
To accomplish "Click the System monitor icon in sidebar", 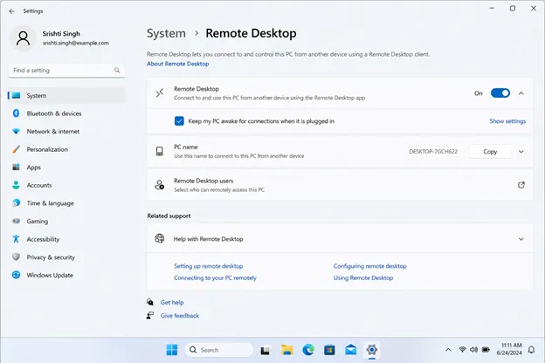I will click(16, 95).
